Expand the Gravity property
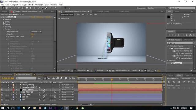 [6, 34]
